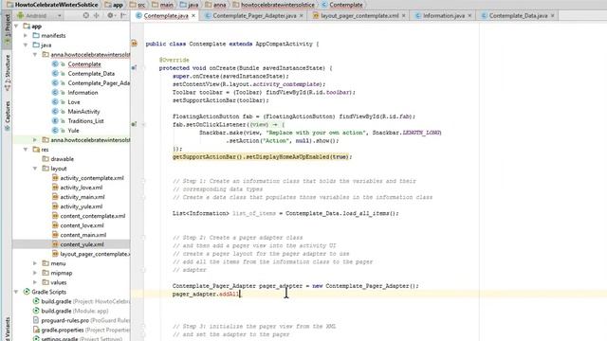Click the java breadcrumb in navigation bar
The width and height of the screenshot is (607, 341).
tap(190, 5)
